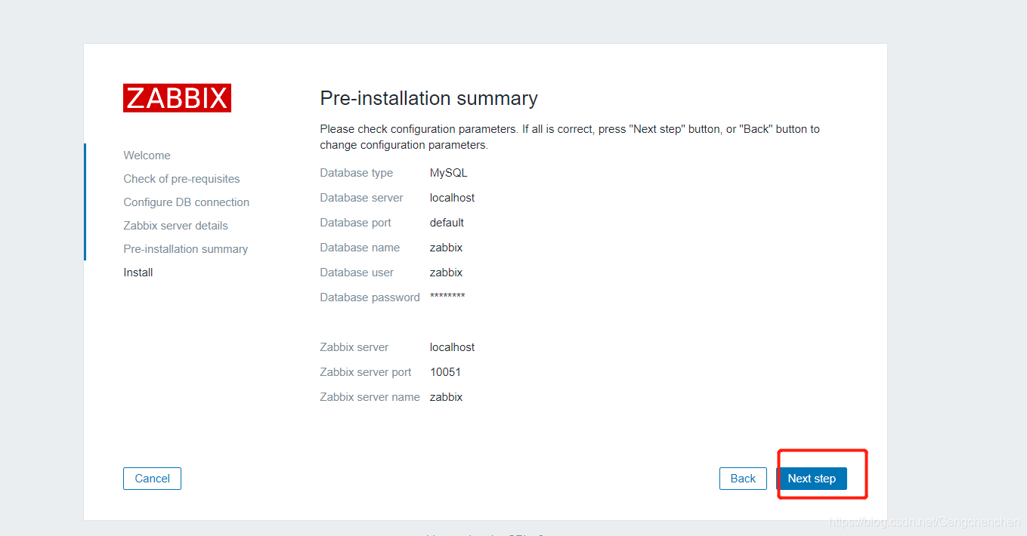Click the Zabbix server port 10051 value
Viewport: 1027px width, 536px height.
coord(445,372)
